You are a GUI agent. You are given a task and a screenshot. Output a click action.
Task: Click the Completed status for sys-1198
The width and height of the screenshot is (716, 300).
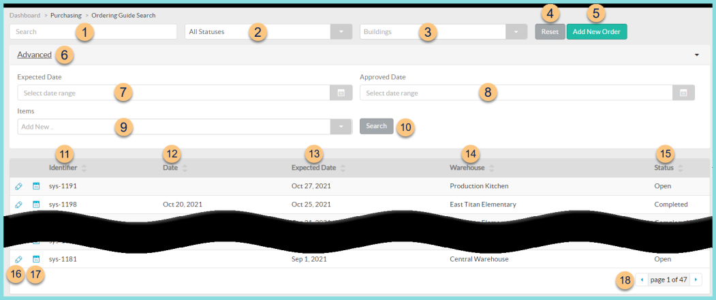tap(671, 205)
